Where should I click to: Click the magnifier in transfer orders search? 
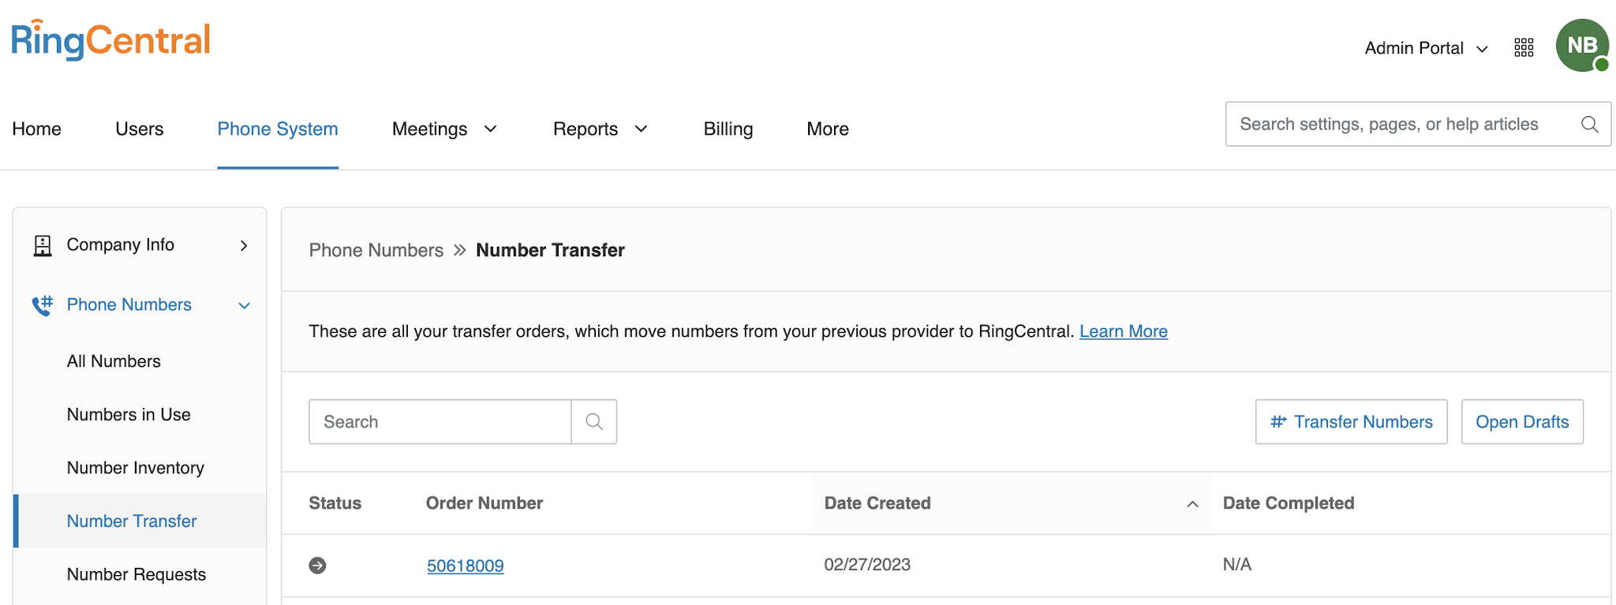click(x=593, y=421)
